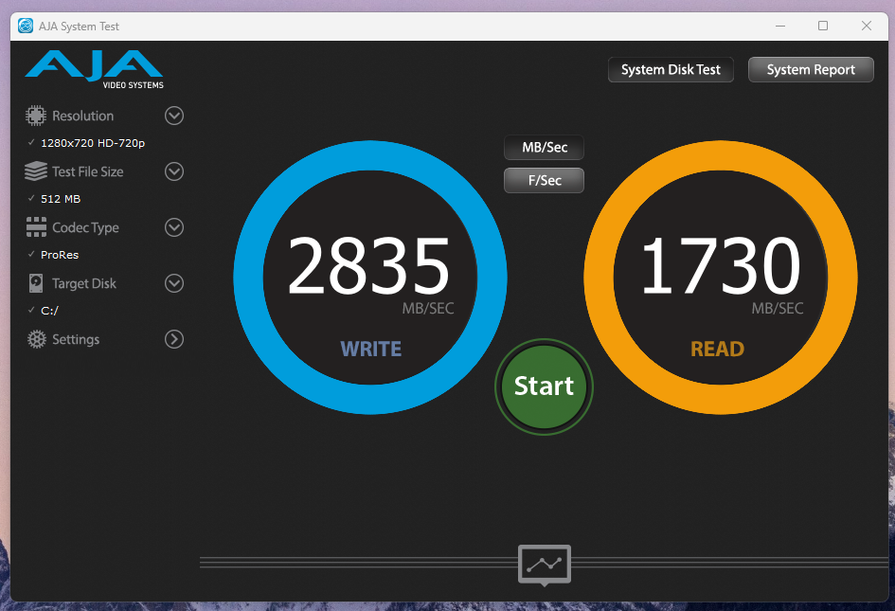Expand the Resolution options
Viewport: 895px width, 611px height.
[173, 115]
